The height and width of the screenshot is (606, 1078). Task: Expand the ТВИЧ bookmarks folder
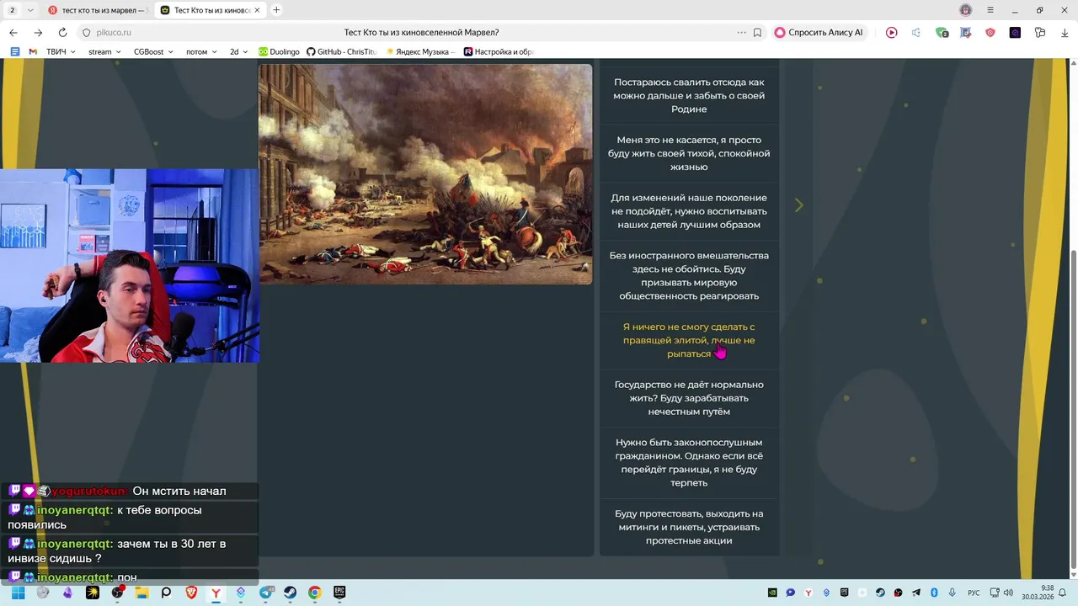coord(61,51)
